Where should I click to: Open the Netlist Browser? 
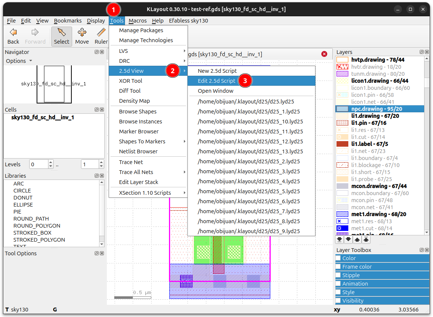148,151
